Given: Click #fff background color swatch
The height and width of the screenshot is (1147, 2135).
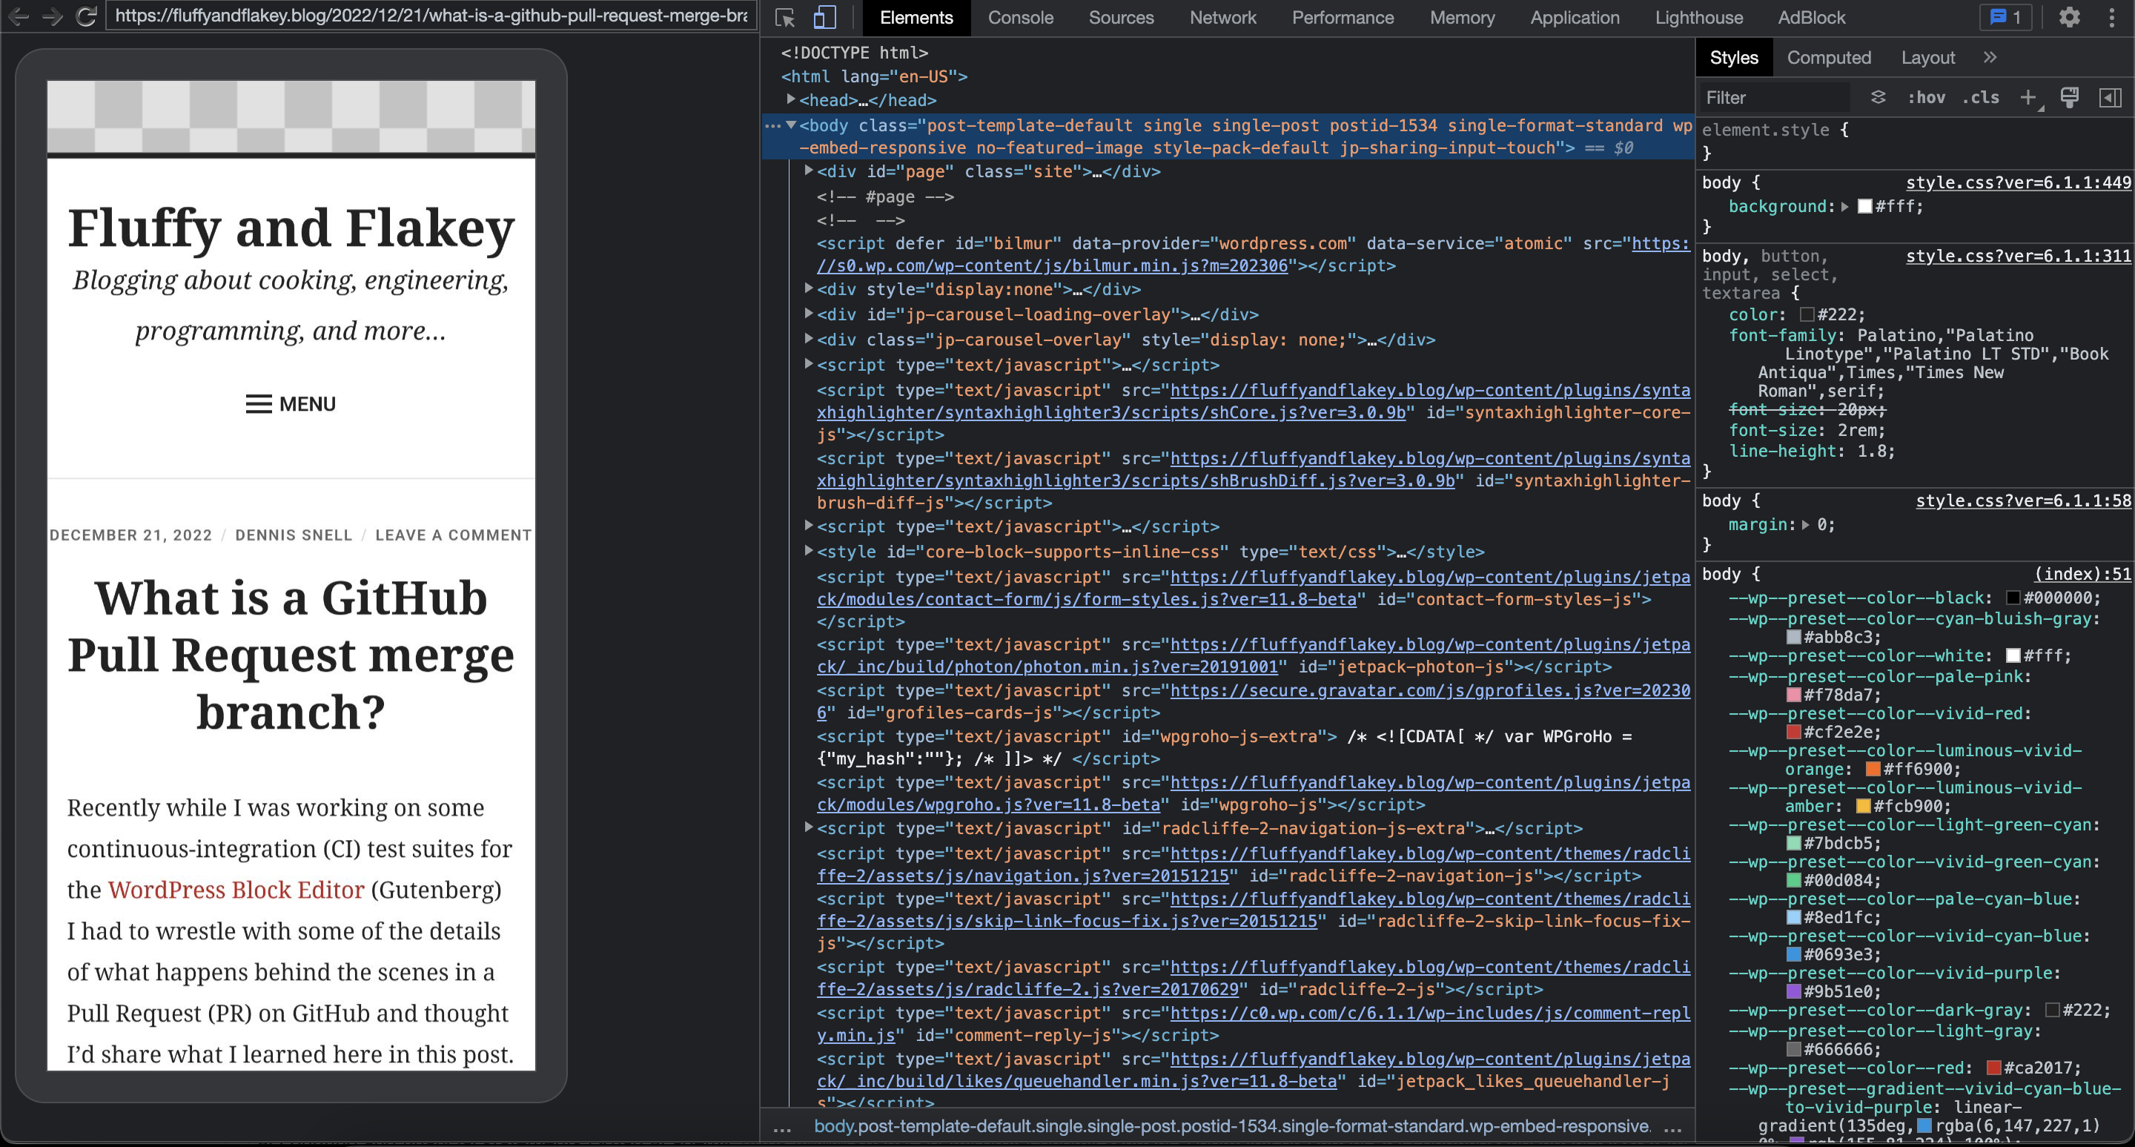Looking at the screenshot, I should [x=1865, y=206].
